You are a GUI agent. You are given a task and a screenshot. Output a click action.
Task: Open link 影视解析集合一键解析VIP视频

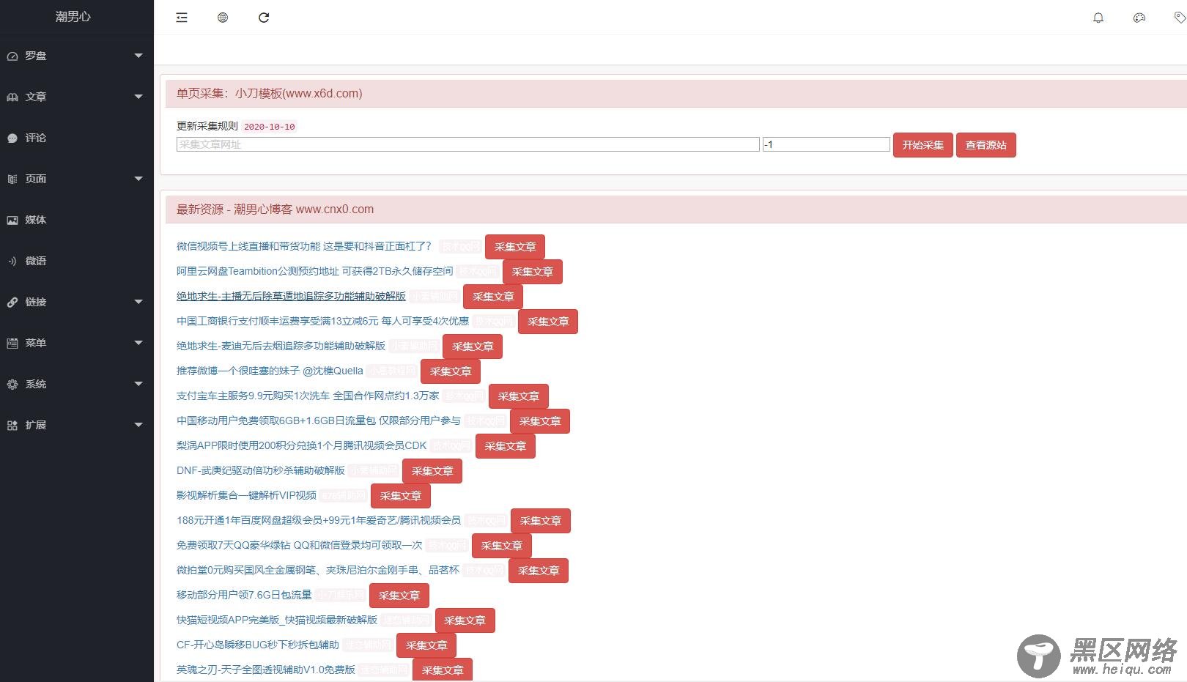click(x=246, y=495)
